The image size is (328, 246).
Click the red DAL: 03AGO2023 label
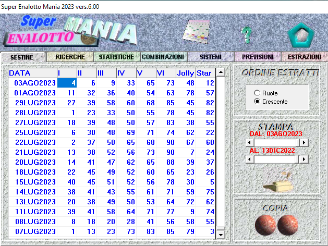click(276, 134)
